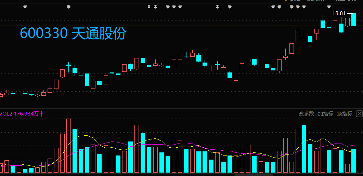The image size is (363, 176).
Task: Click the 18.81 high price label
Action: [x=339, y=13]
